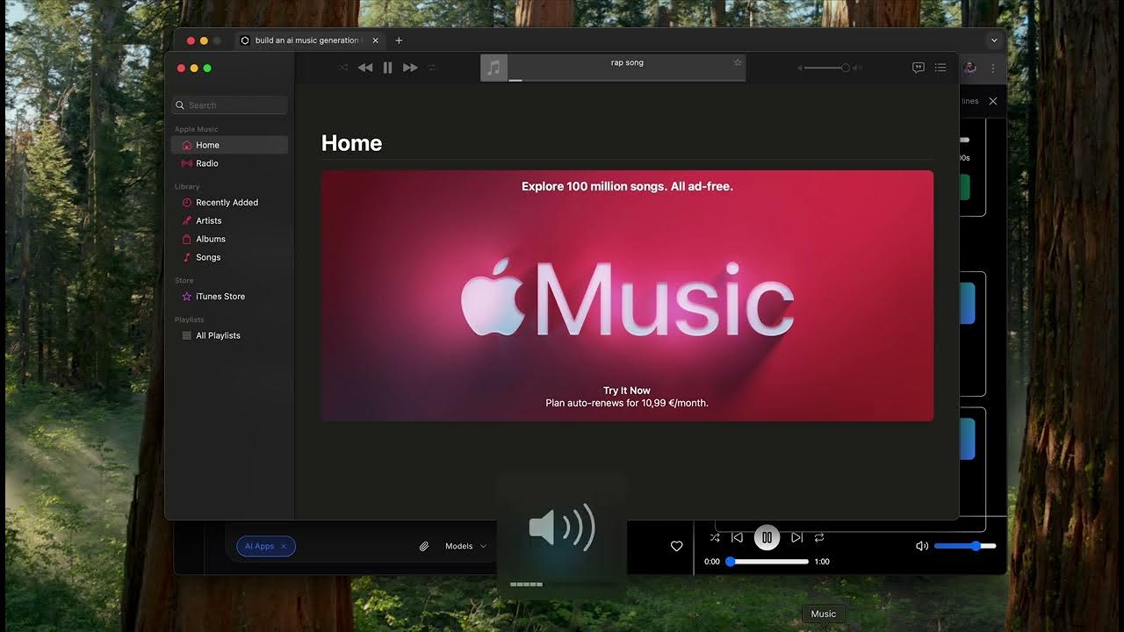
Task: Go to next track in web player
Action: click(x=796, y=537)
